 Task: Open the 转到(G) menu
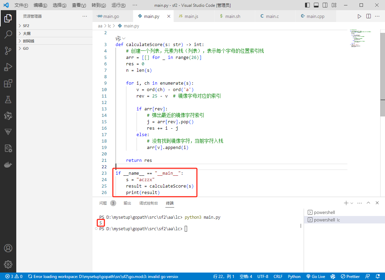point(99,5)
